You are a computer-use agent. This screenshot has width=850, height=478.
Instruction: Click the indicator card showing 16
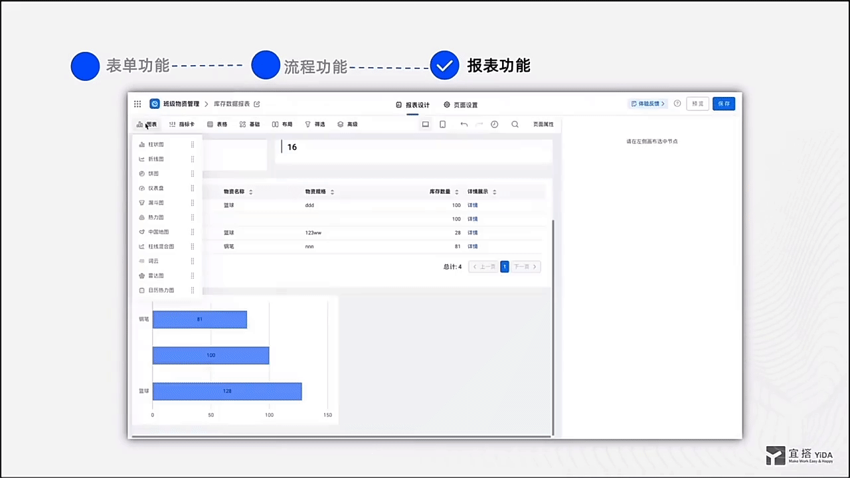(x=414, y=151)
